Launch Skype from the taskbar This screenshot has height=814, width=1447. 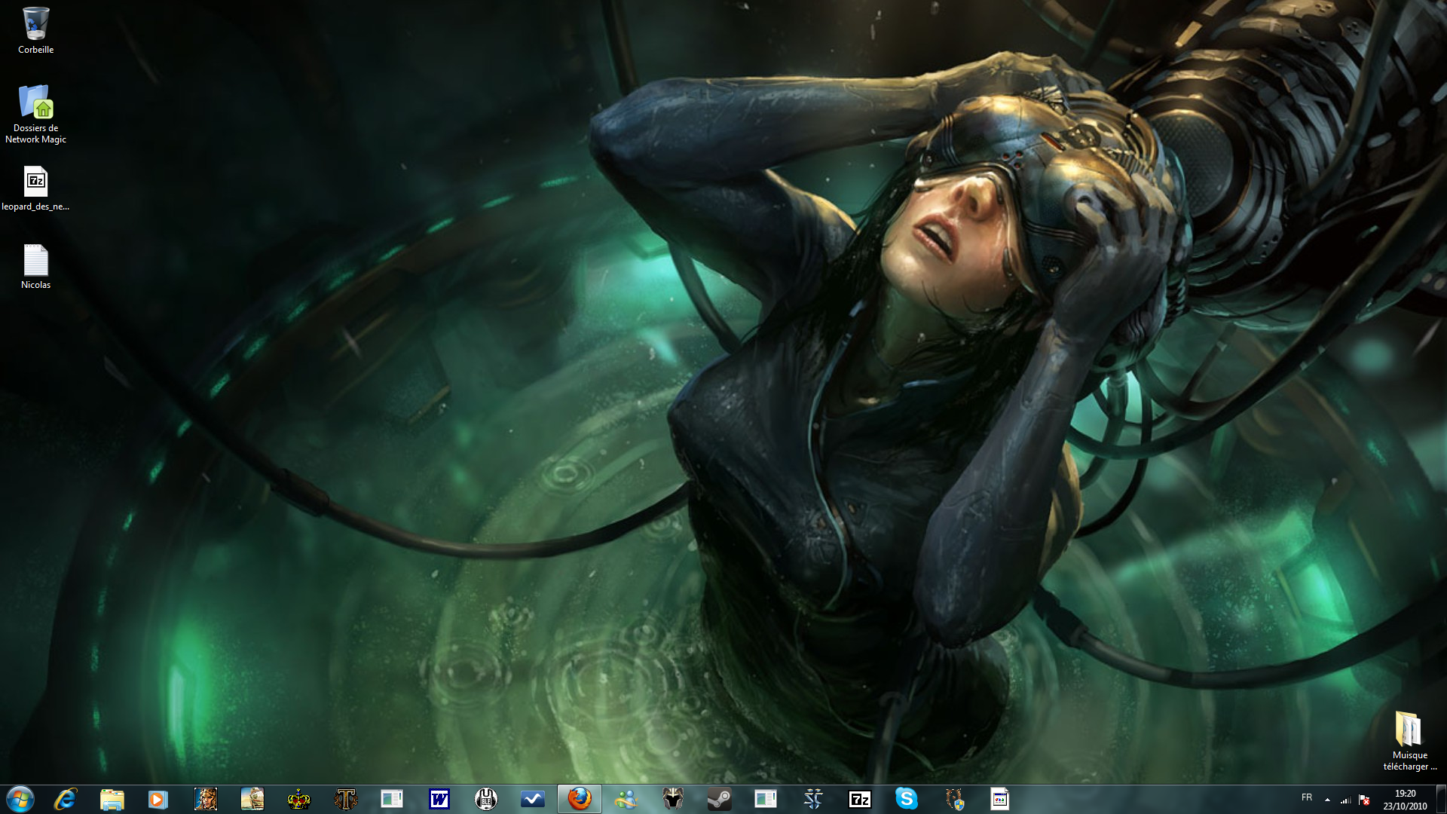(907, 799)
